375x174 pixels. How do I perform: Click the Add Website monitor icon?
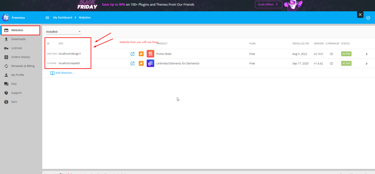pyautogui.click(x=52, y=73)
